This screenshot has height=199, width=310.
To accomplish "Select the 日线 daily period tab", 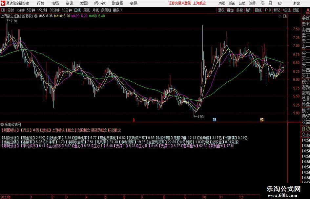I will point(77,10).
